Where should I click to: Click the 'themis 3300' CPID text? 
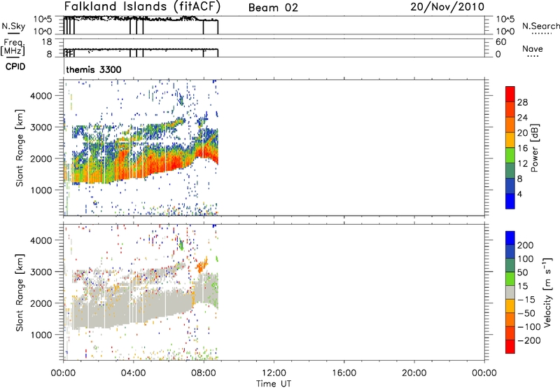point(94,69)
